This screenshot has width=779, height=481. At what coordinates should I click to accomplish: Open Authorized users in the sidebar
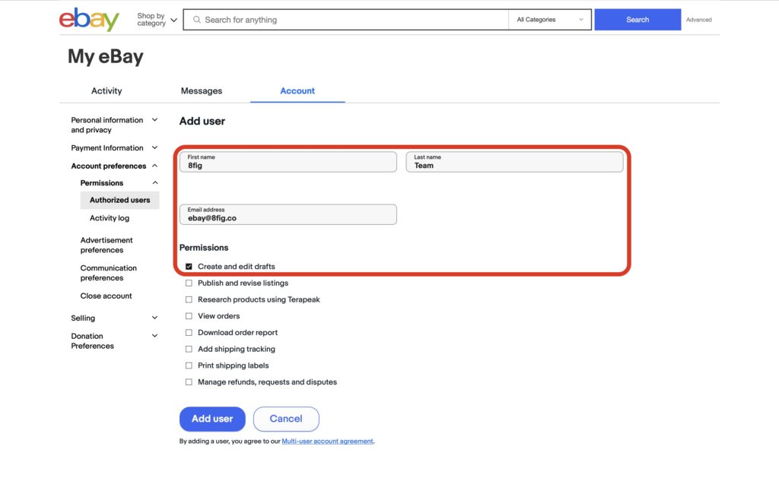point(119,200)
